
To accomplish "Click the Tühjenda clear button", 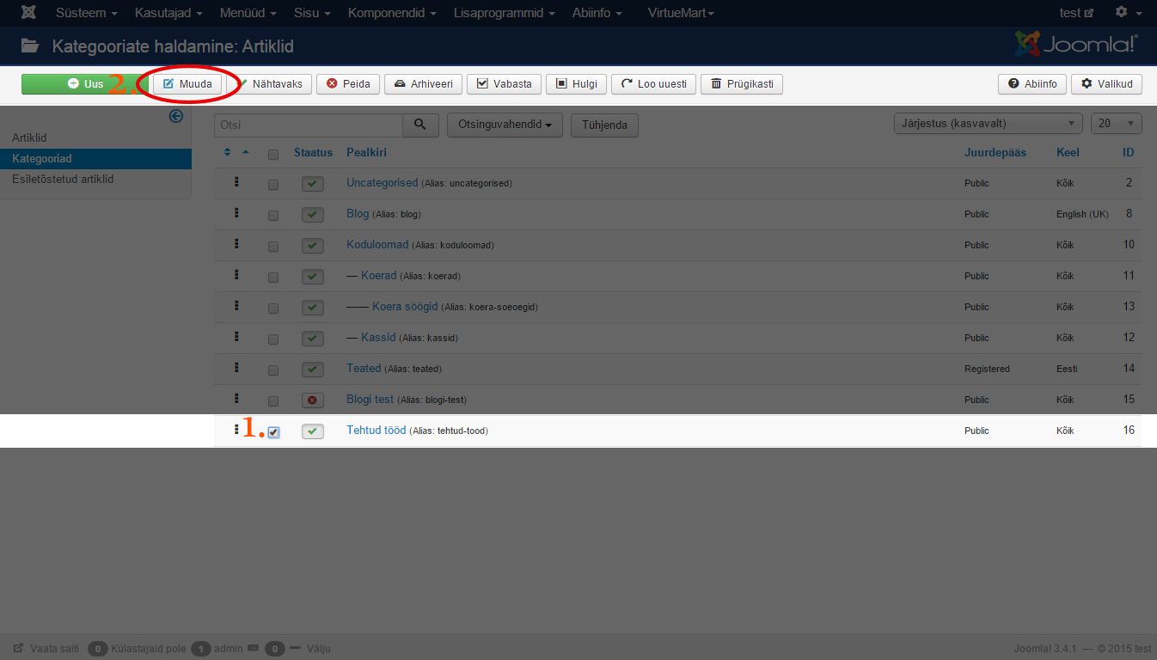I will (x=604, y=125).
